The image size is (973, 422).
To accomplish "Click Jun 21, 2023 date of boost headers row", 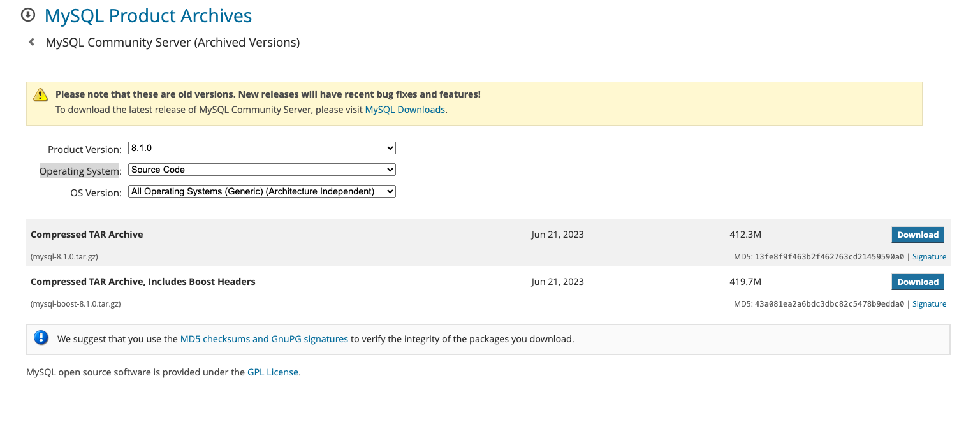I will pyautogui.click(x=557, y=282).
